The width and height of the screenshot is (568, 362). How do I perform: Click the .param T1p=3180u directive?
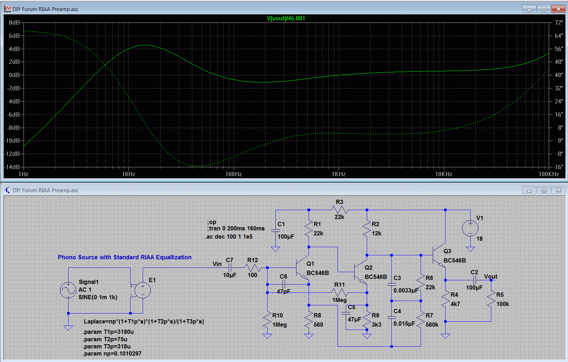coord(108,332)
